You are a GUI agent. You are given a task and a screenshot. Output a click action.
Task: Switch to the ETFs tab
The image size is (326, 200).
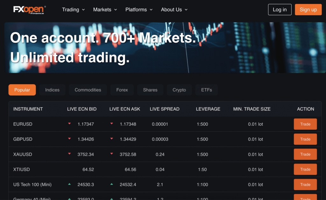coord(207,90)
